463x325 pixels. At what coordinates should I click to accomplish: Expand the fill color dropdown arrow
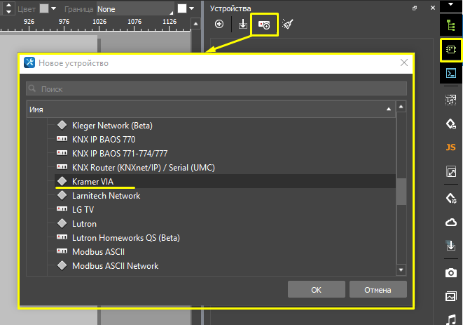point(55,9)
